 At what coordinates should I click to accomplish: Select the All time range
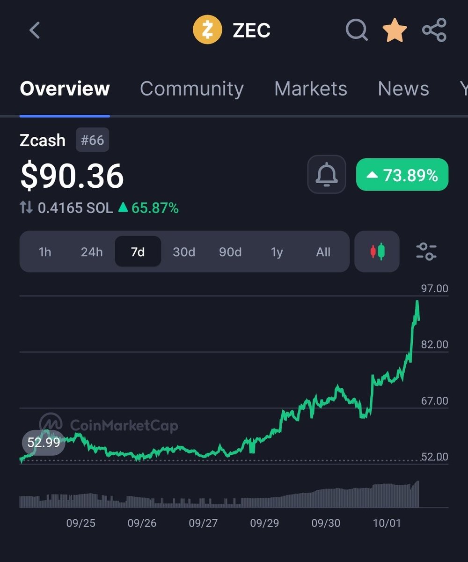click(x=323, y=252)
